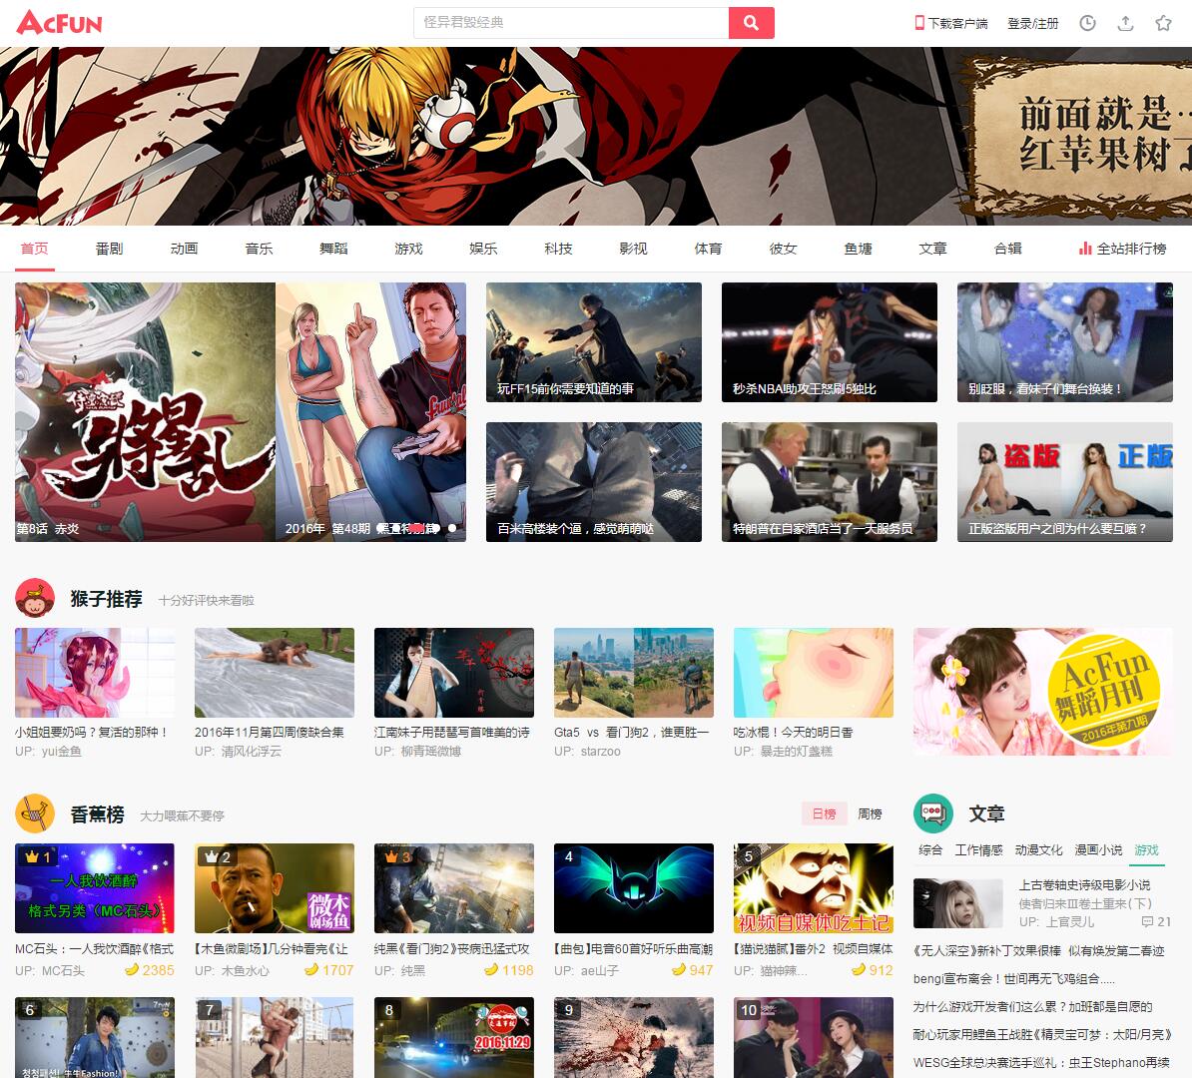Click the red search magnifier button
The image size is (1192, 1078).
(x=751, y=23)
